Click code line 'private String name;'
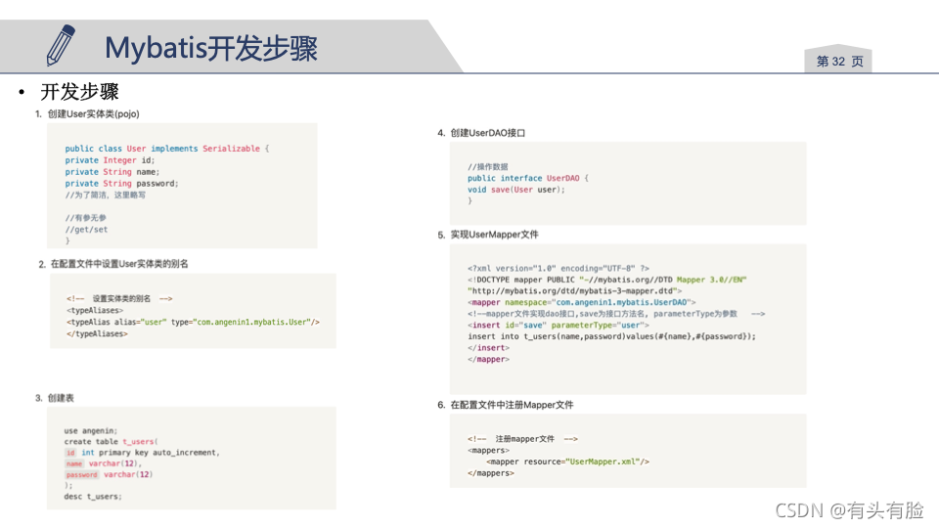The width and height of the screenshot is (939, 528). (x=112, y=172)
